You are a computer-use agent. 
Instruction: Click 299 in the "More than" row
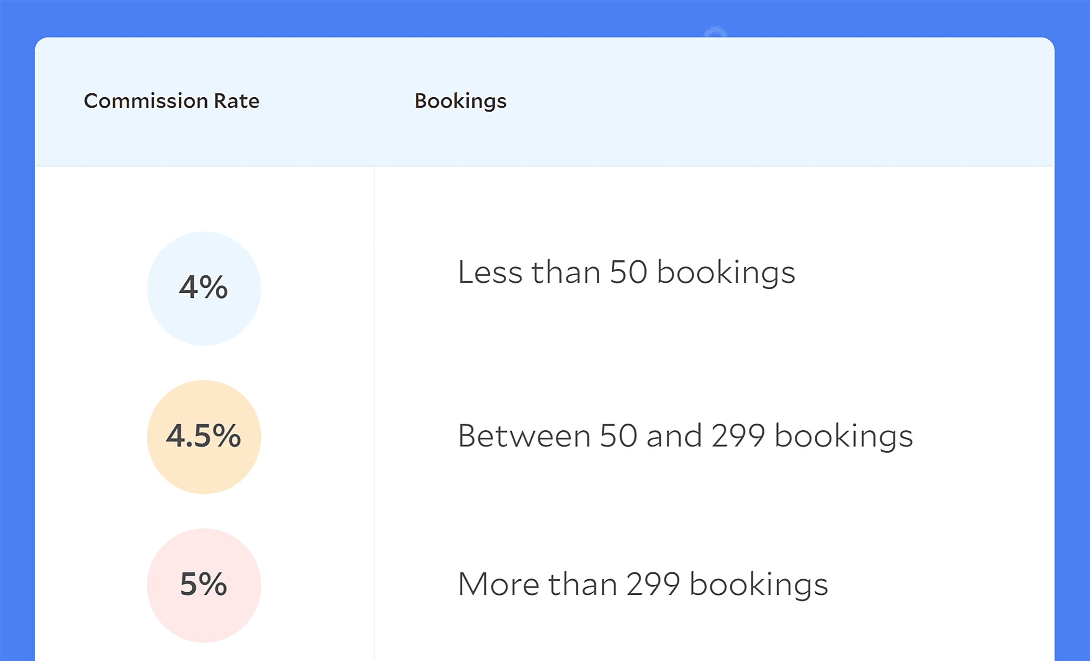[x=653, y=584]
